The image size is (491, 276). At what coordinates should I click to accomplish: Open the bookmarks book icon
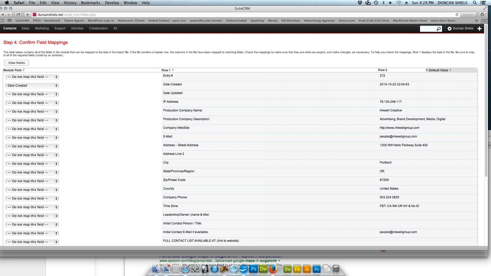(2, 21)
